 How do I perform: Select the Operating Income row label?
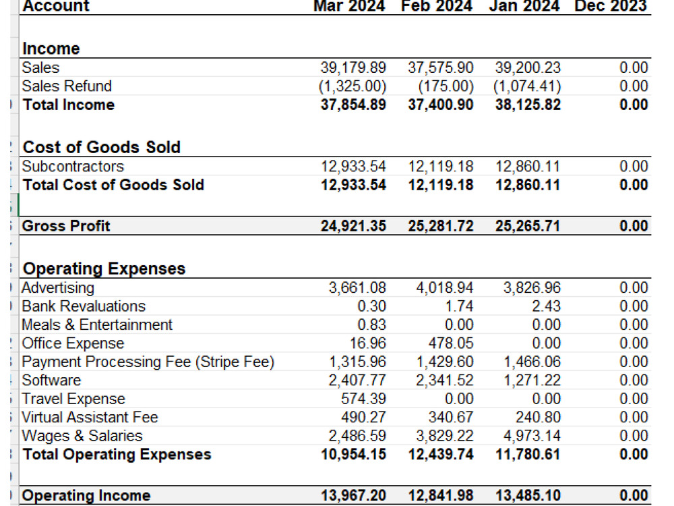pyautogui.click(x=86, y=495)
